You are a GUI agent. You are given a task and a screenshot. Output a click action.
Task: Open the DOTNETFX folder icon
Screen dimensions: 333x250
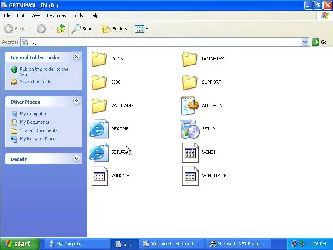[190, 59]
